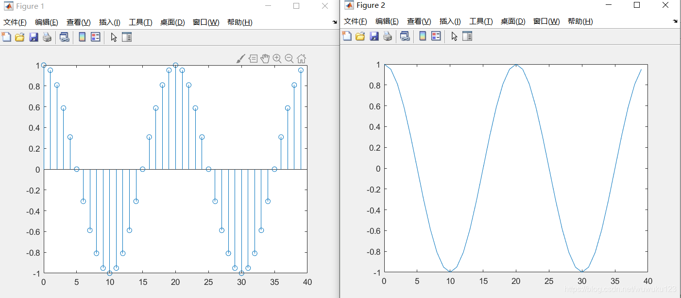Open 窗口(W) menu in Figure 1
The width and height of the screenshot is (681, 298).
point(206,22)
